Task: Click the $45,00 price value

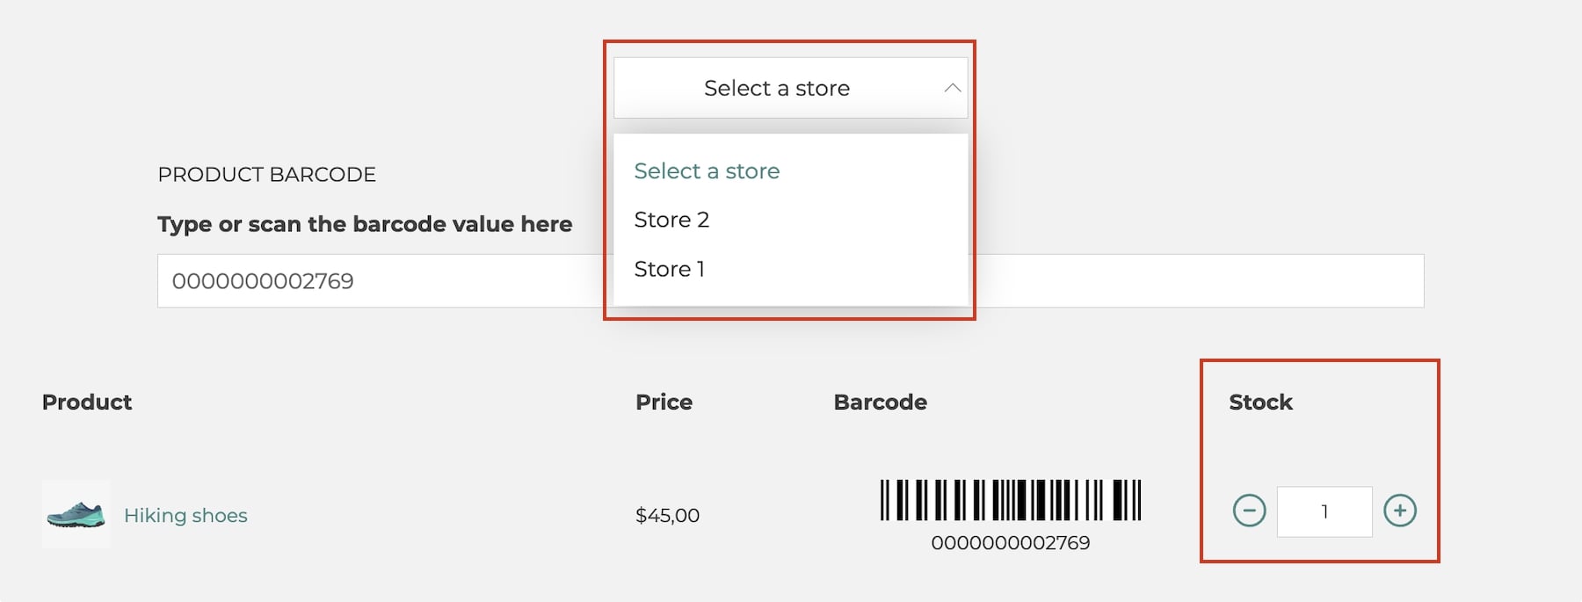Action: (667, 516)
